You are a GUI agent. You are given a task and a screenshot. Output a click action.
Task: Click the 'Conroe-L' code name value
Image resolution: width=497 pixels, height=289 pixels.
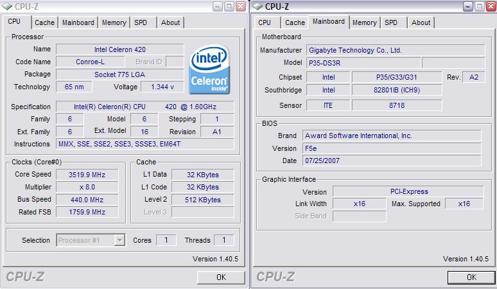tap(90, 62)
